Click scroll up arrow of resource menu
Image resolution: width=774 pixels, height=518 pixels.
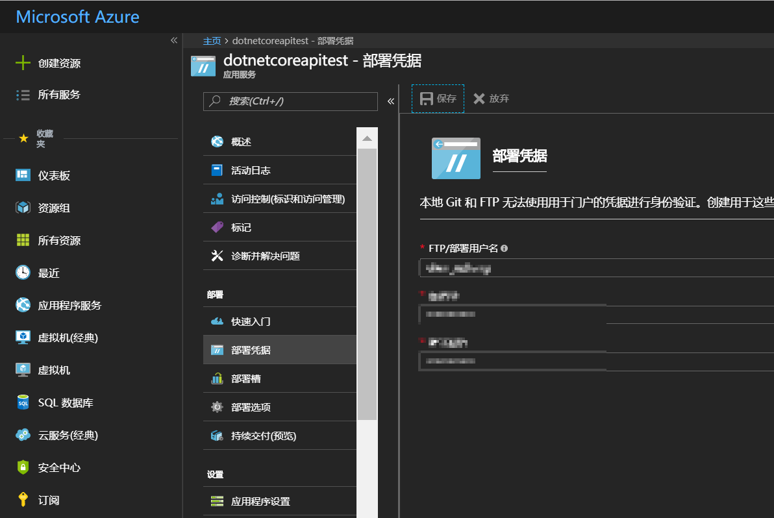pyautogui.click(x=367, y=138)
